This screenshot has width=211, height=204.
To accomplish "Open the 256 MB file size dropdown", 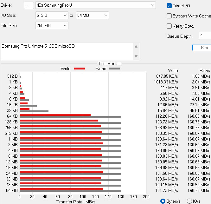I will [x=52, y=25].
